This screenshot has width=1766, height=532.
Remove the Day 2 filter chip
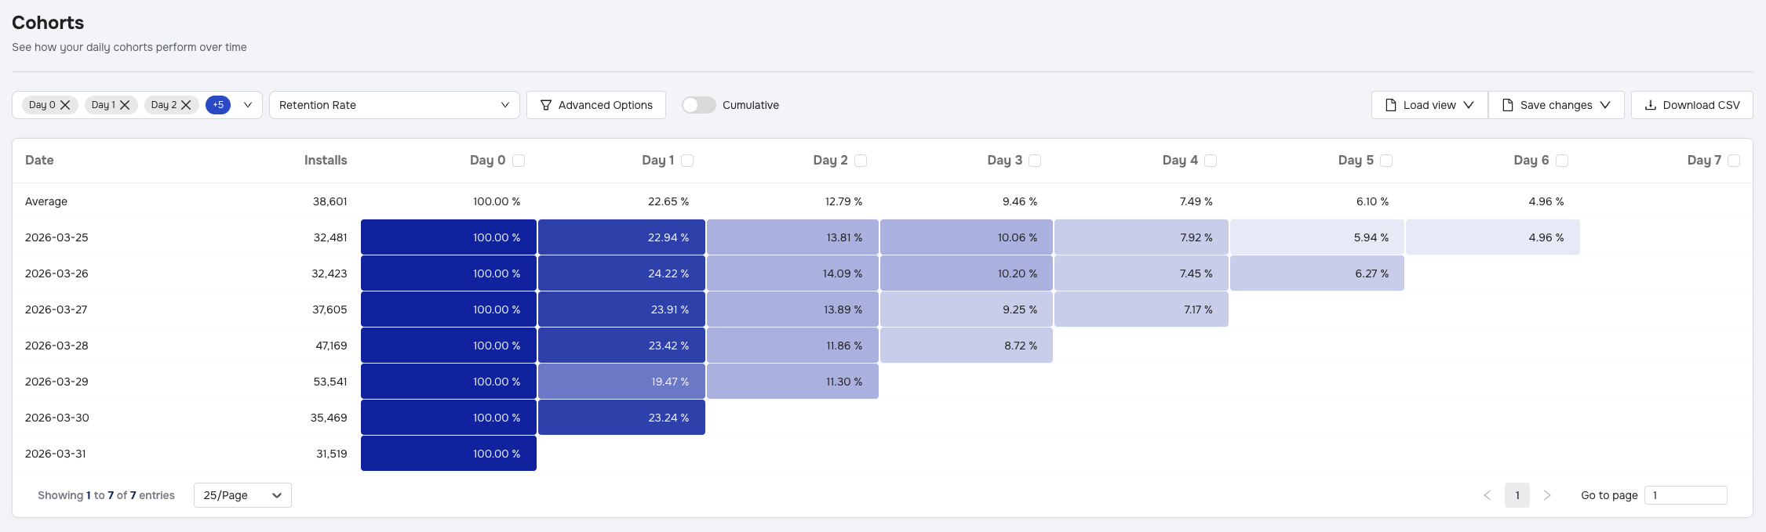pyautogui.click(x=186, y=105)
